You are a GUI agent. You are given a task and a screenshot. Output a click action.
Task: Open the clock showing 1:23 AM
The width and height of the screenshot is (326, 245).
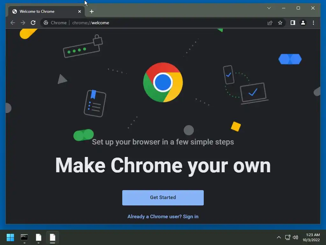click(x=311, y=237)
